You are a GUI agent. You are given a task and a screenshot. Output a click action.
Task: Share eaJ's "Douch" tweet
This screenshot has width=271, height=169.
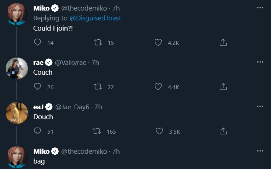[223, 131]
